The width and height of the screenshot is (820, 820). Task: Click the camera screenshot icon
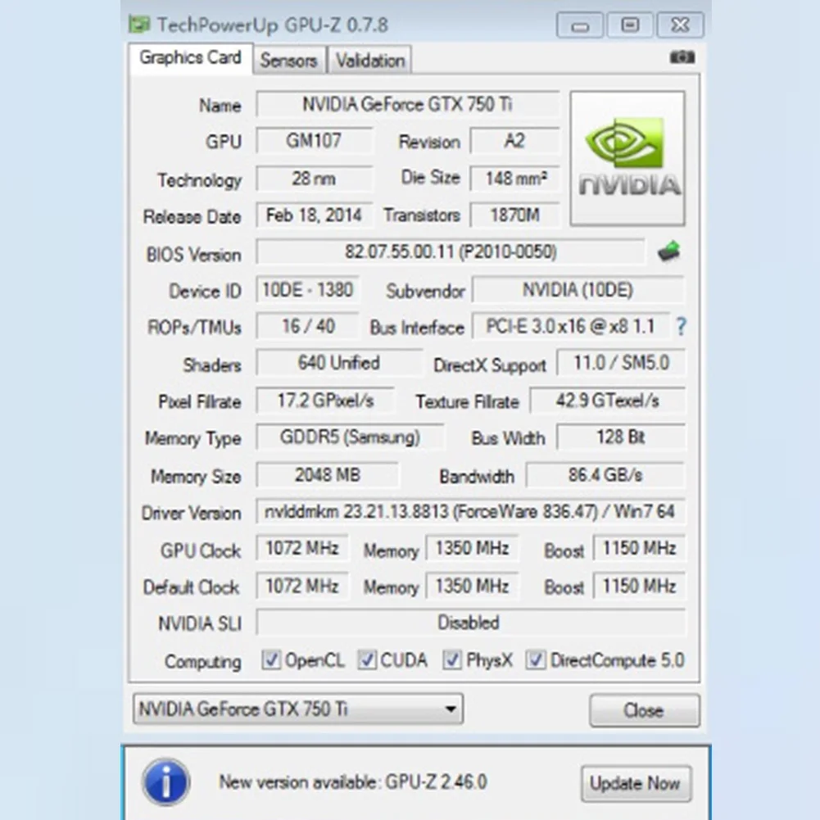coord(682,57)
